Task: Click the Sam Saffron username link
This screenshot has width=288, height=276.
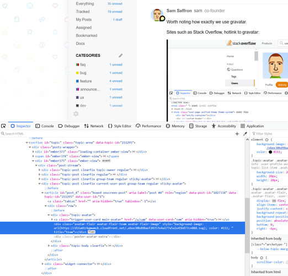Action: coord(179,10)
